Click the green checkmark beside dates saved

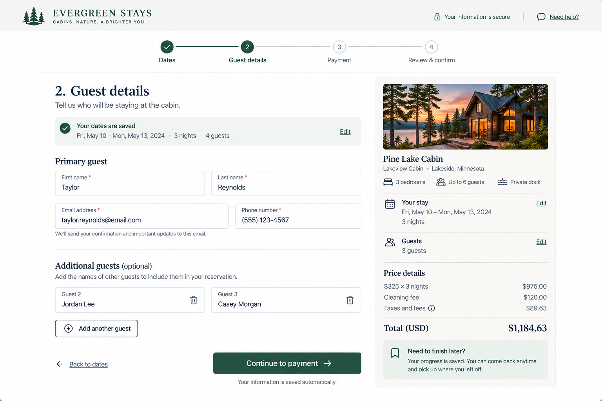pyautogui.click(x=65, y=128)
